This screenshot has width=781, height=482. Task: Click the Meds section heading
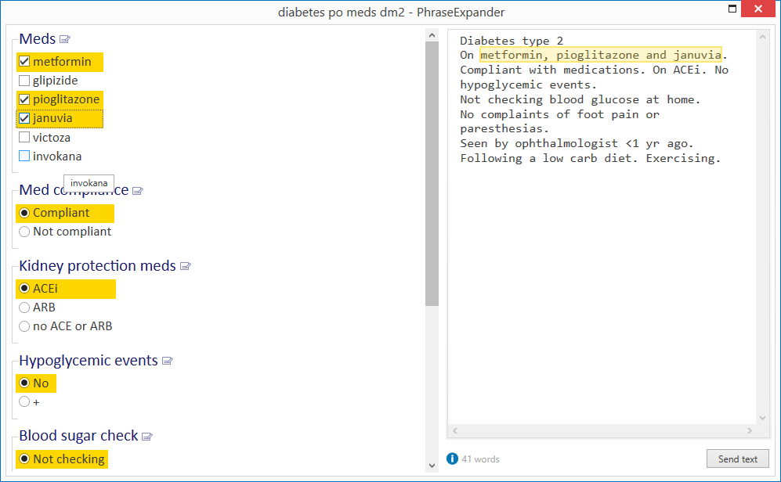38,39
